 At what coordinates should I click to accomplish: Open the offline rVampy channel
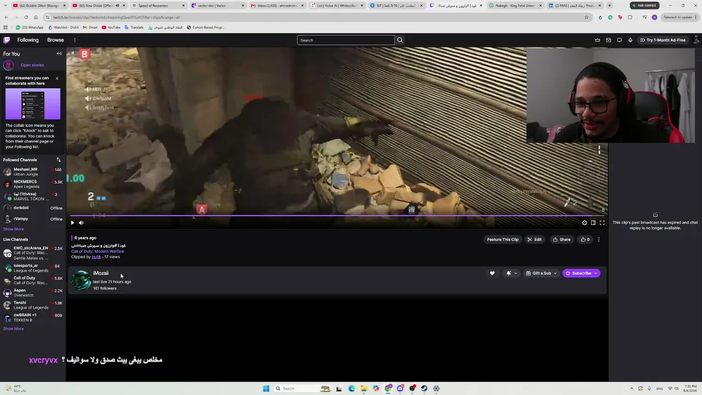coord(32,219)
